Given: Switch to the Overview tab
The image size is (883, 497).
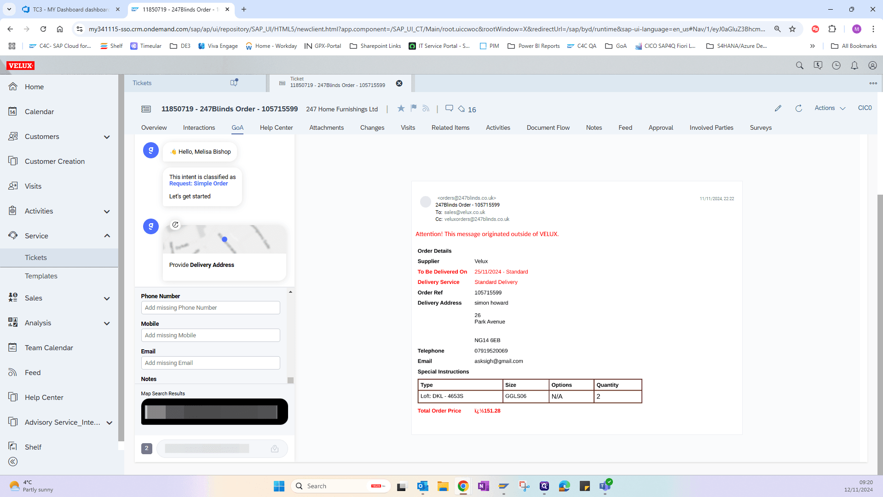Looking at the screenshot, I should tap(154, 128).
